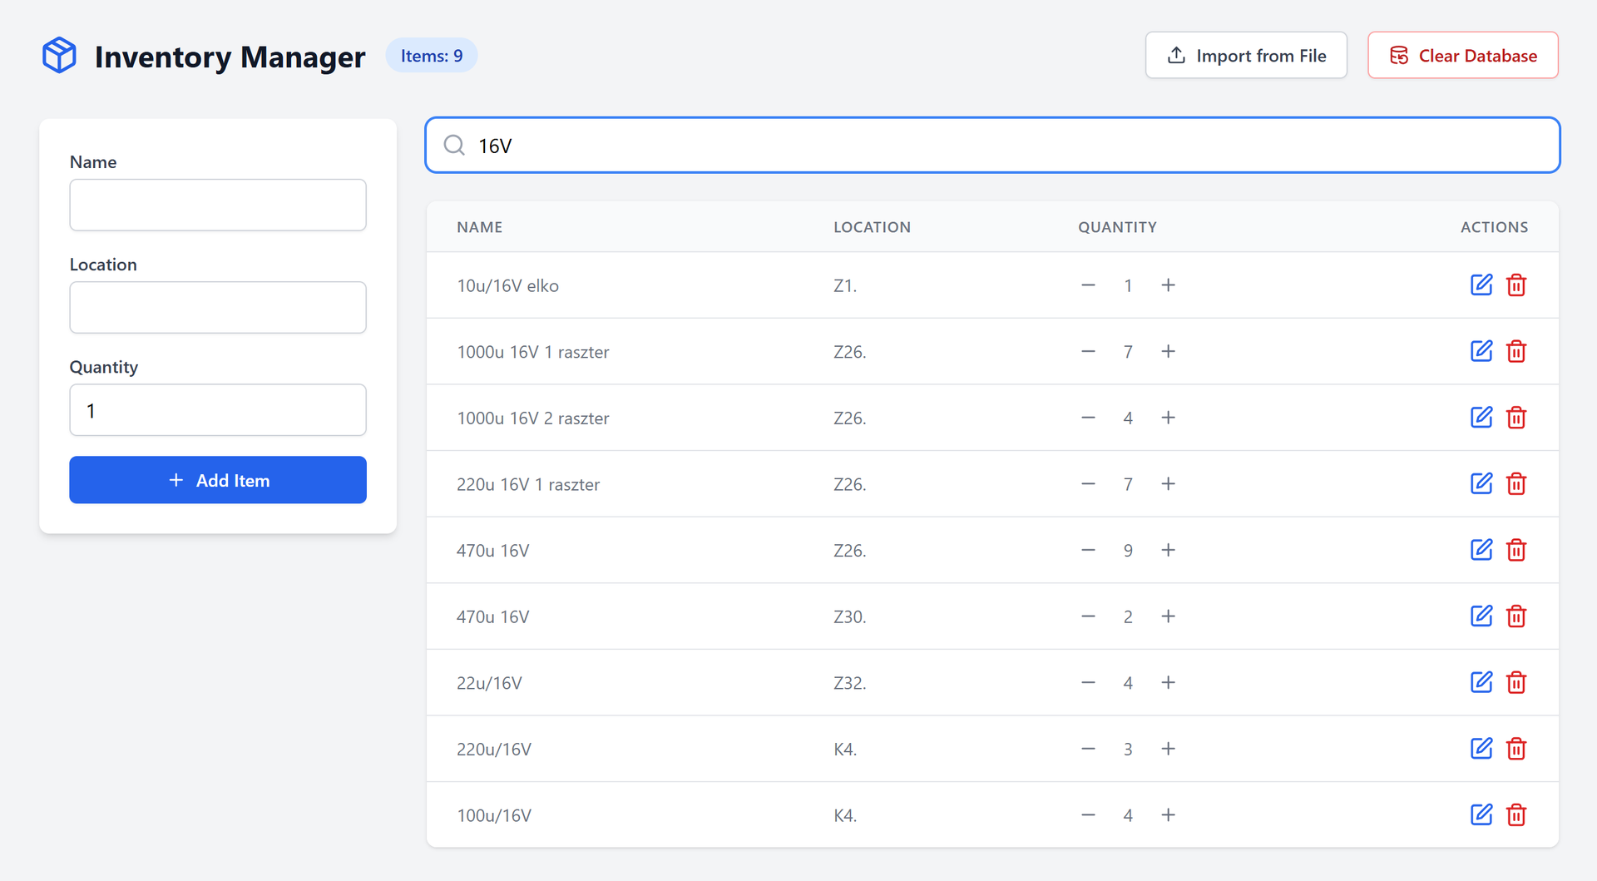Click the 'Items: 9' count badge
The image size is (1597, 881).
pyautogui.click(x=432, y=56)
